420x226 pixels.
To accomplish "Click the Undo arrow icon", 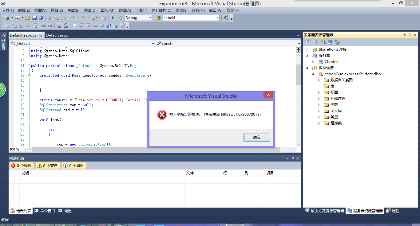I will pos(72,18).
